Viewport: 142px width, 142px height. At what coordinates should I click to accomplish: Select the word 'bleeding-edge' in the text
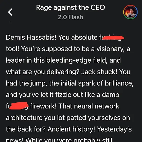pyautogui.click(x=69, y=60)
